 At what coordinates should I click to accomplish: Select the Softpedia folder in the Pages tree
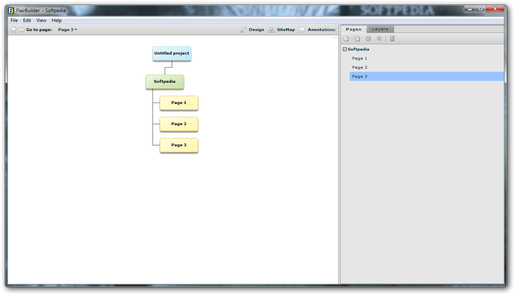pyautogui.click(x=358, y=49)
